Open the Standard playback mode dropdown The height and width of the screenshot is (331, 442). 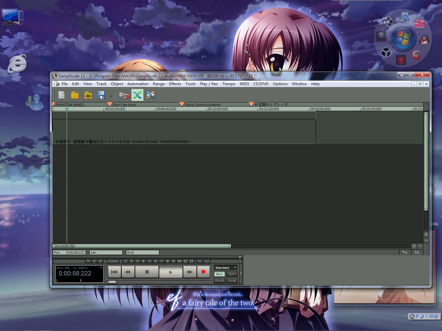(226, 268)
